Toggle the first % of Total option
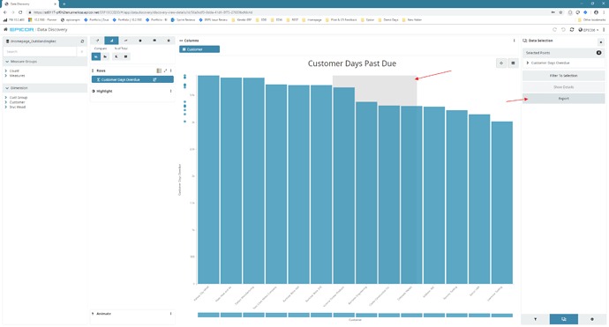Viewport: 609px width, 327px height. (117, 56)
